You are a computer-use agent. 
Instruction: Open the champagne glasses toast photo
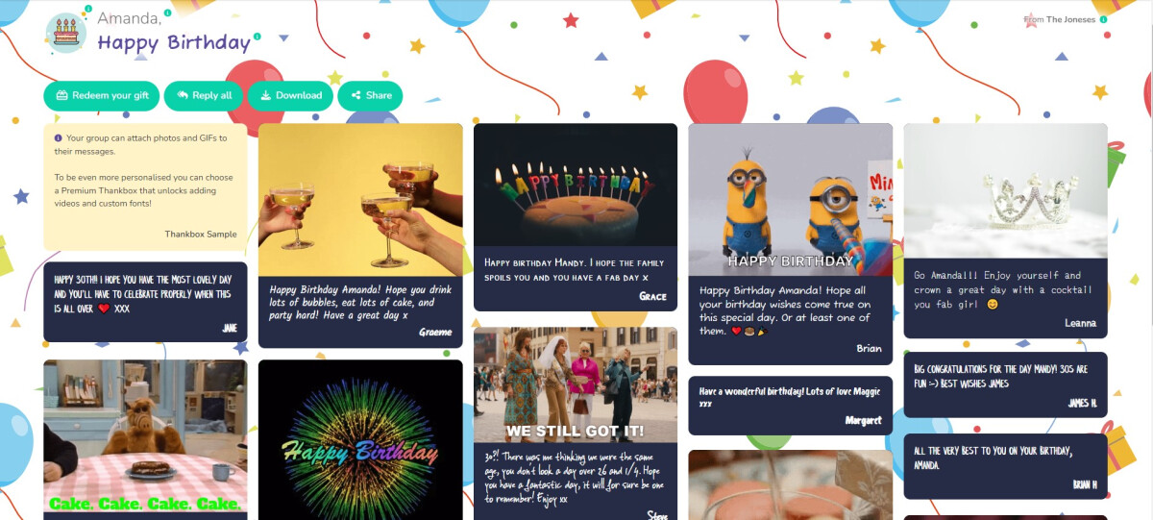pyautogui.click(x=360, y=200)
